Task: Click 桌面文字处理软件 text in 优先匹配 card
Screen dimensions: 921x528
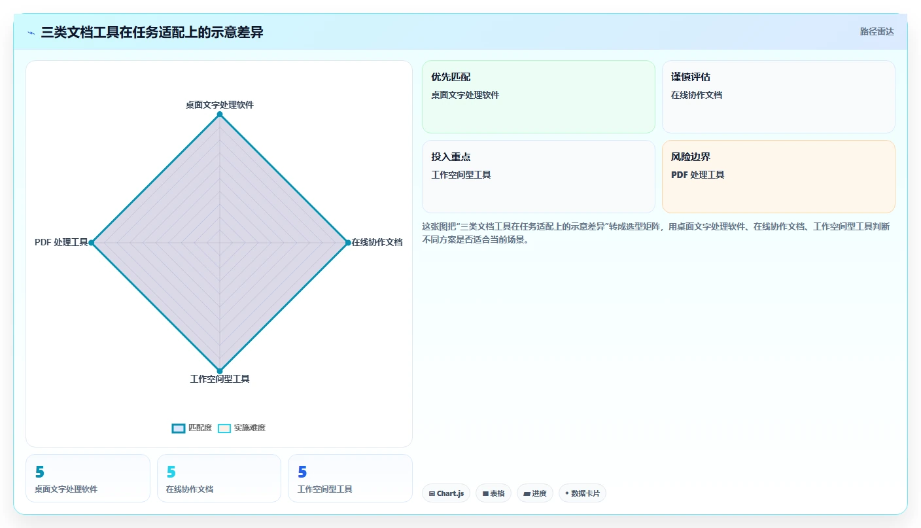Action: pos(465,95)
